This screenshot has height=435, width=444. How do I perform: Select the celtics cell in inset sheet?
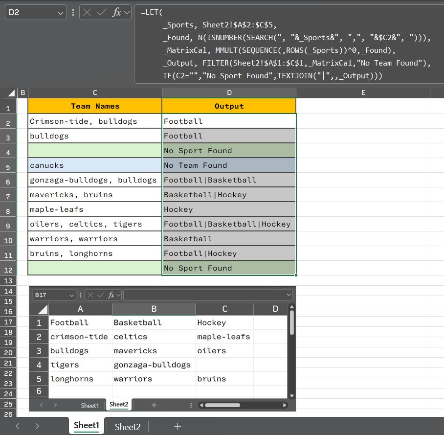click(x=154, y=337)
